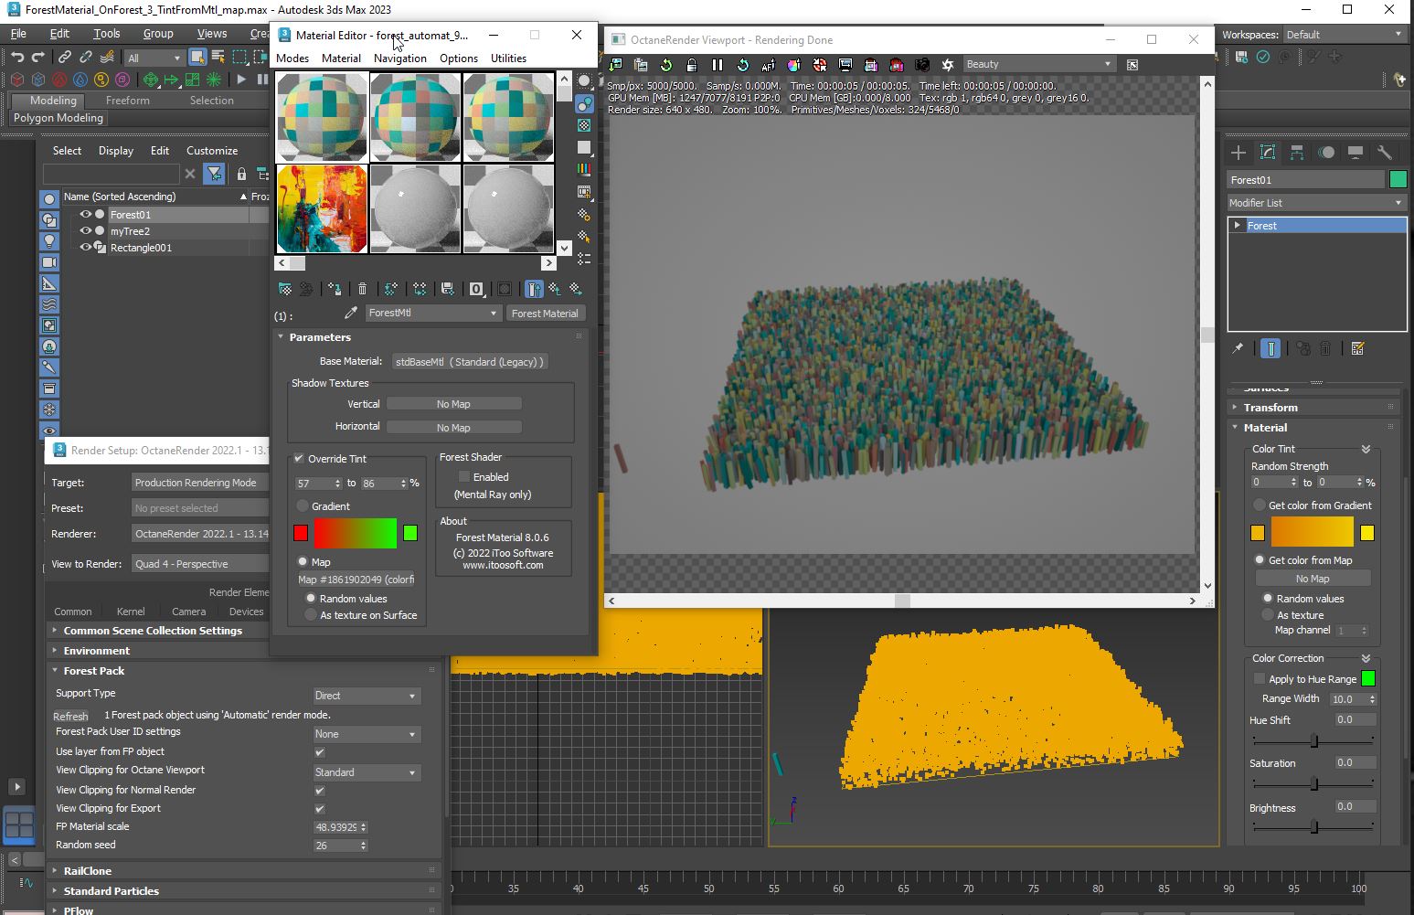The height and width of the screenshot is (915, 1414).
Task: Uncheck the Override Tint checkbox
Action: click(x=299, y=459)
